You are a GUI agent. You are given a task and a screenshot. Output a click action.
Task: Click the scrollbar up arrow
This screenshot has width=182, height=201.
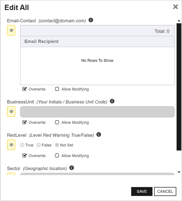[179, 21]
